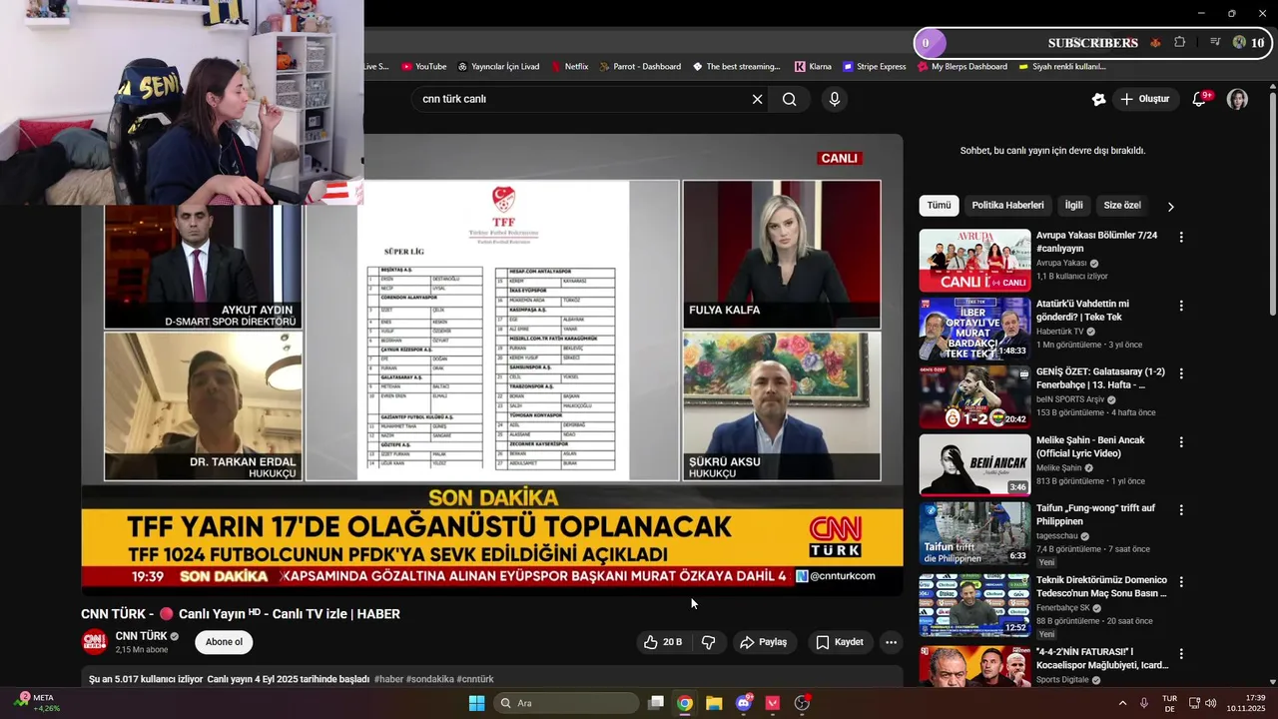Open the My Blerps Dashboard bookmark
This screenshot has height=719, width=1278.
tap(961, 67)
